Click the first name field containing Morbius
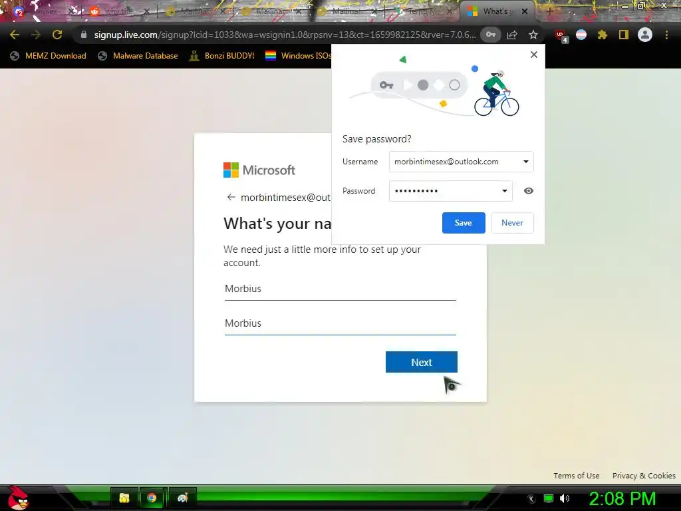Screen dimensions: 681x511 tap(340, 289)
